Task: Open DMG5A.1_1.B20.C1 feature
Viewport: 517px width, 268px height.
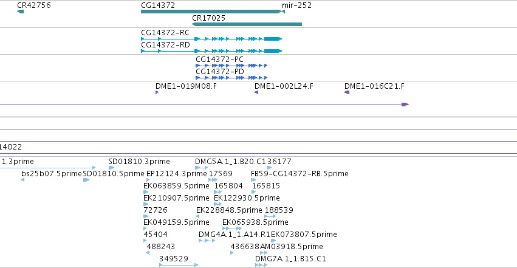Action: click(202, 168)
